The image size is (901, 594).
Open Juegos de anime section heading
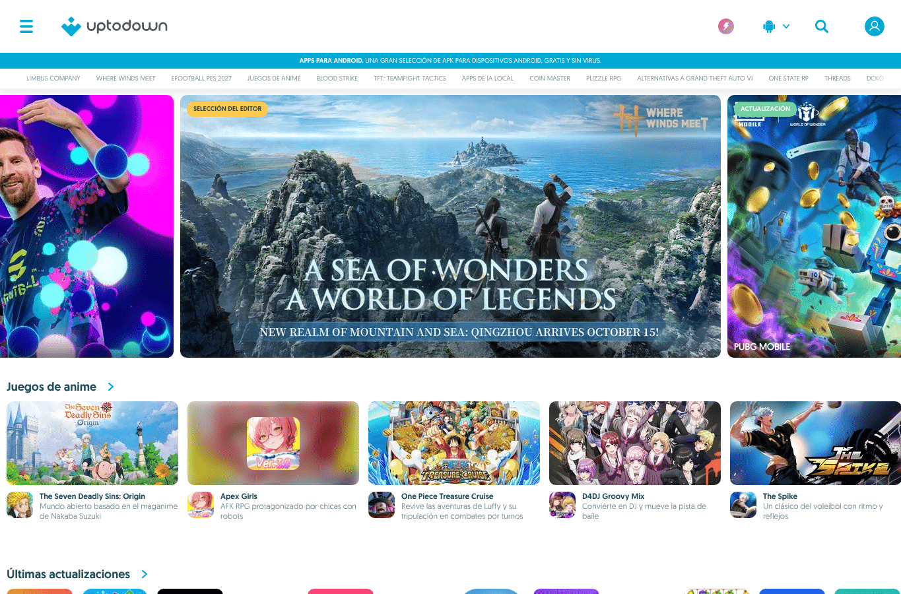(51, 387)
